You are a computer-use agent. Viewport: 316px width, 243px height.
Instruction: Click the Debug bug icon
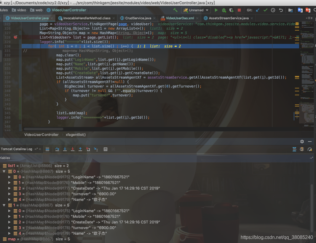[x=224, y=10]
